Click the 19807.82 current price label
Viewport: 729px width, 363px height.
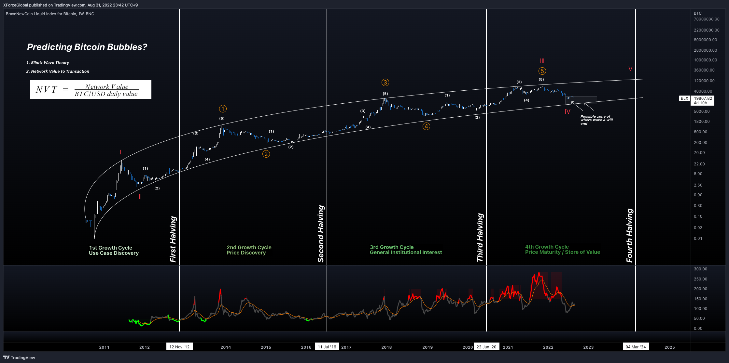[x=703, y=98]
